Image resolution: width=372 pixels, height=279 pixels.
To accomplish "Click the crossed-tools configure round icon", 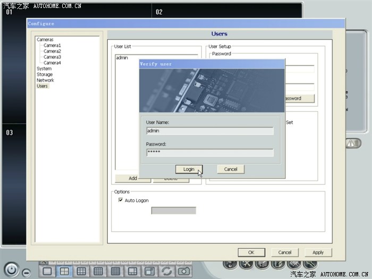I will pyautogui.click(x=246, y=264).
